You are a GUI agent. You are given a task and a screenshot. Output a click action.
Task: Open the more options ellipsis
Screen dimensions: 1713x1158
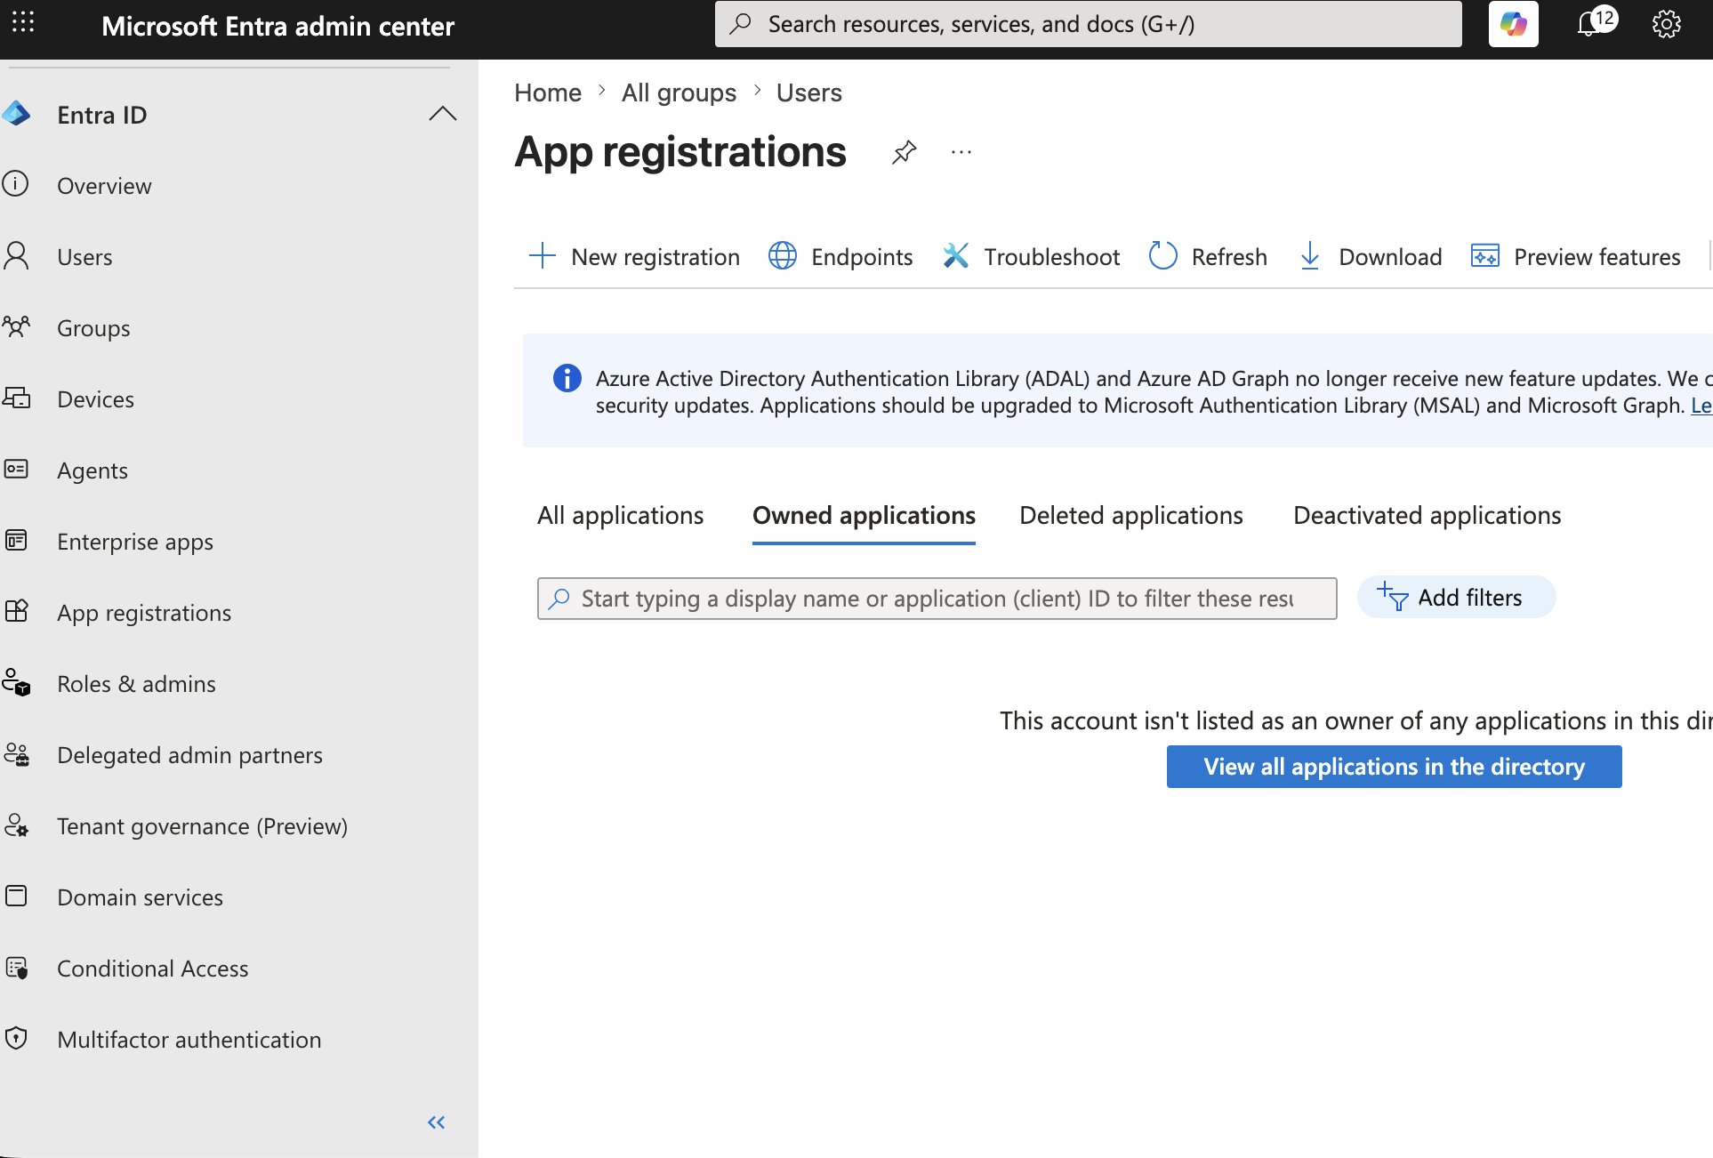[961, 152]
